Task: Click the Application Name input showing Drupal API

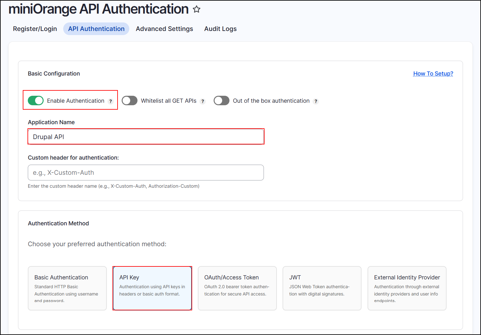Action: click(x=146, y=137)
